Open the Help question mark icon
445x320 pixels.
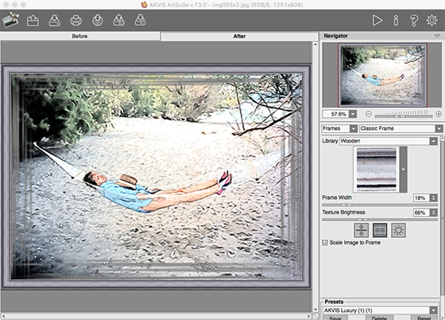(413, 21)
